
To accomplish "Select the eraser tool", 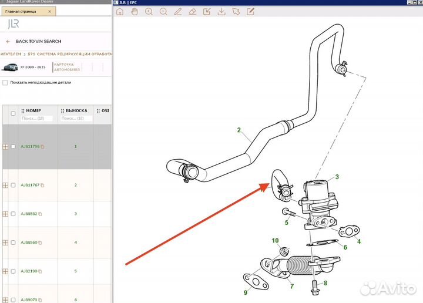I will (x=192, y=12).
